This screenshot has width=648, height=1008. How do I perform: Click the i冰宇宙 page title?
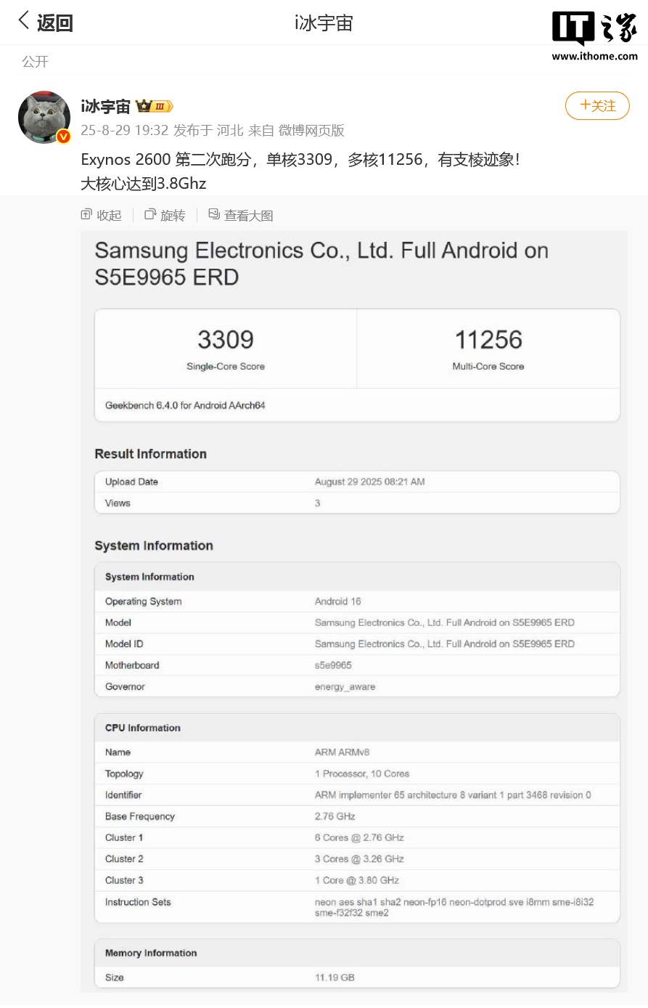click(324, 23)
